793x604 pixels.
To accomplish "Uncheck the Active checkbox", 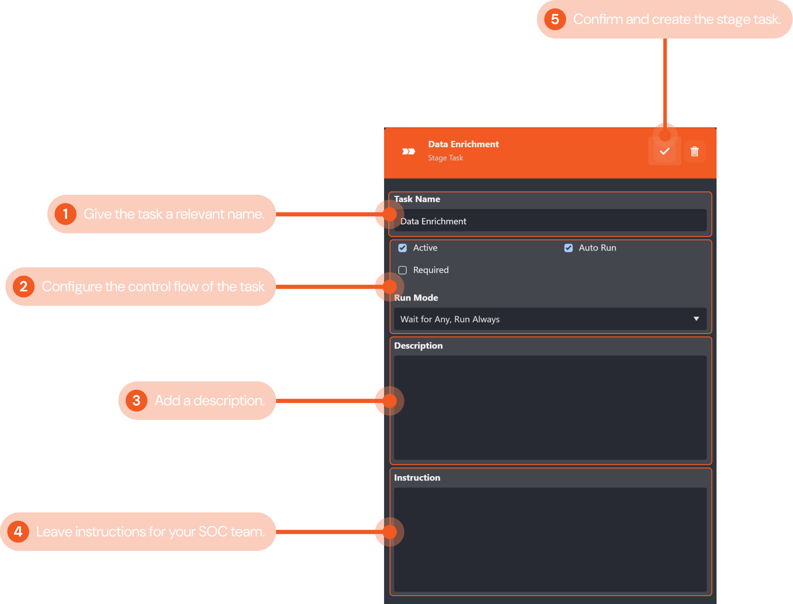I will coord(402,248).
